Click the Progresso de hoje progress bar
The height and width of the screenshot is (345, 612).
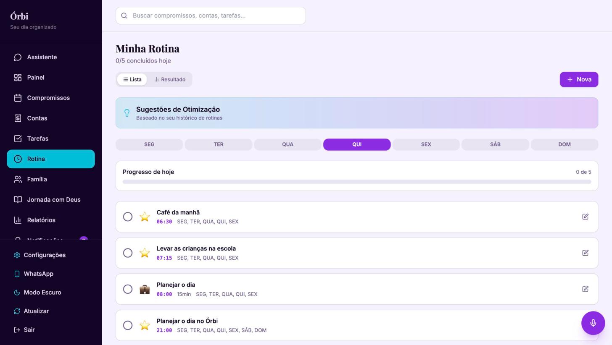coord(357,182)
